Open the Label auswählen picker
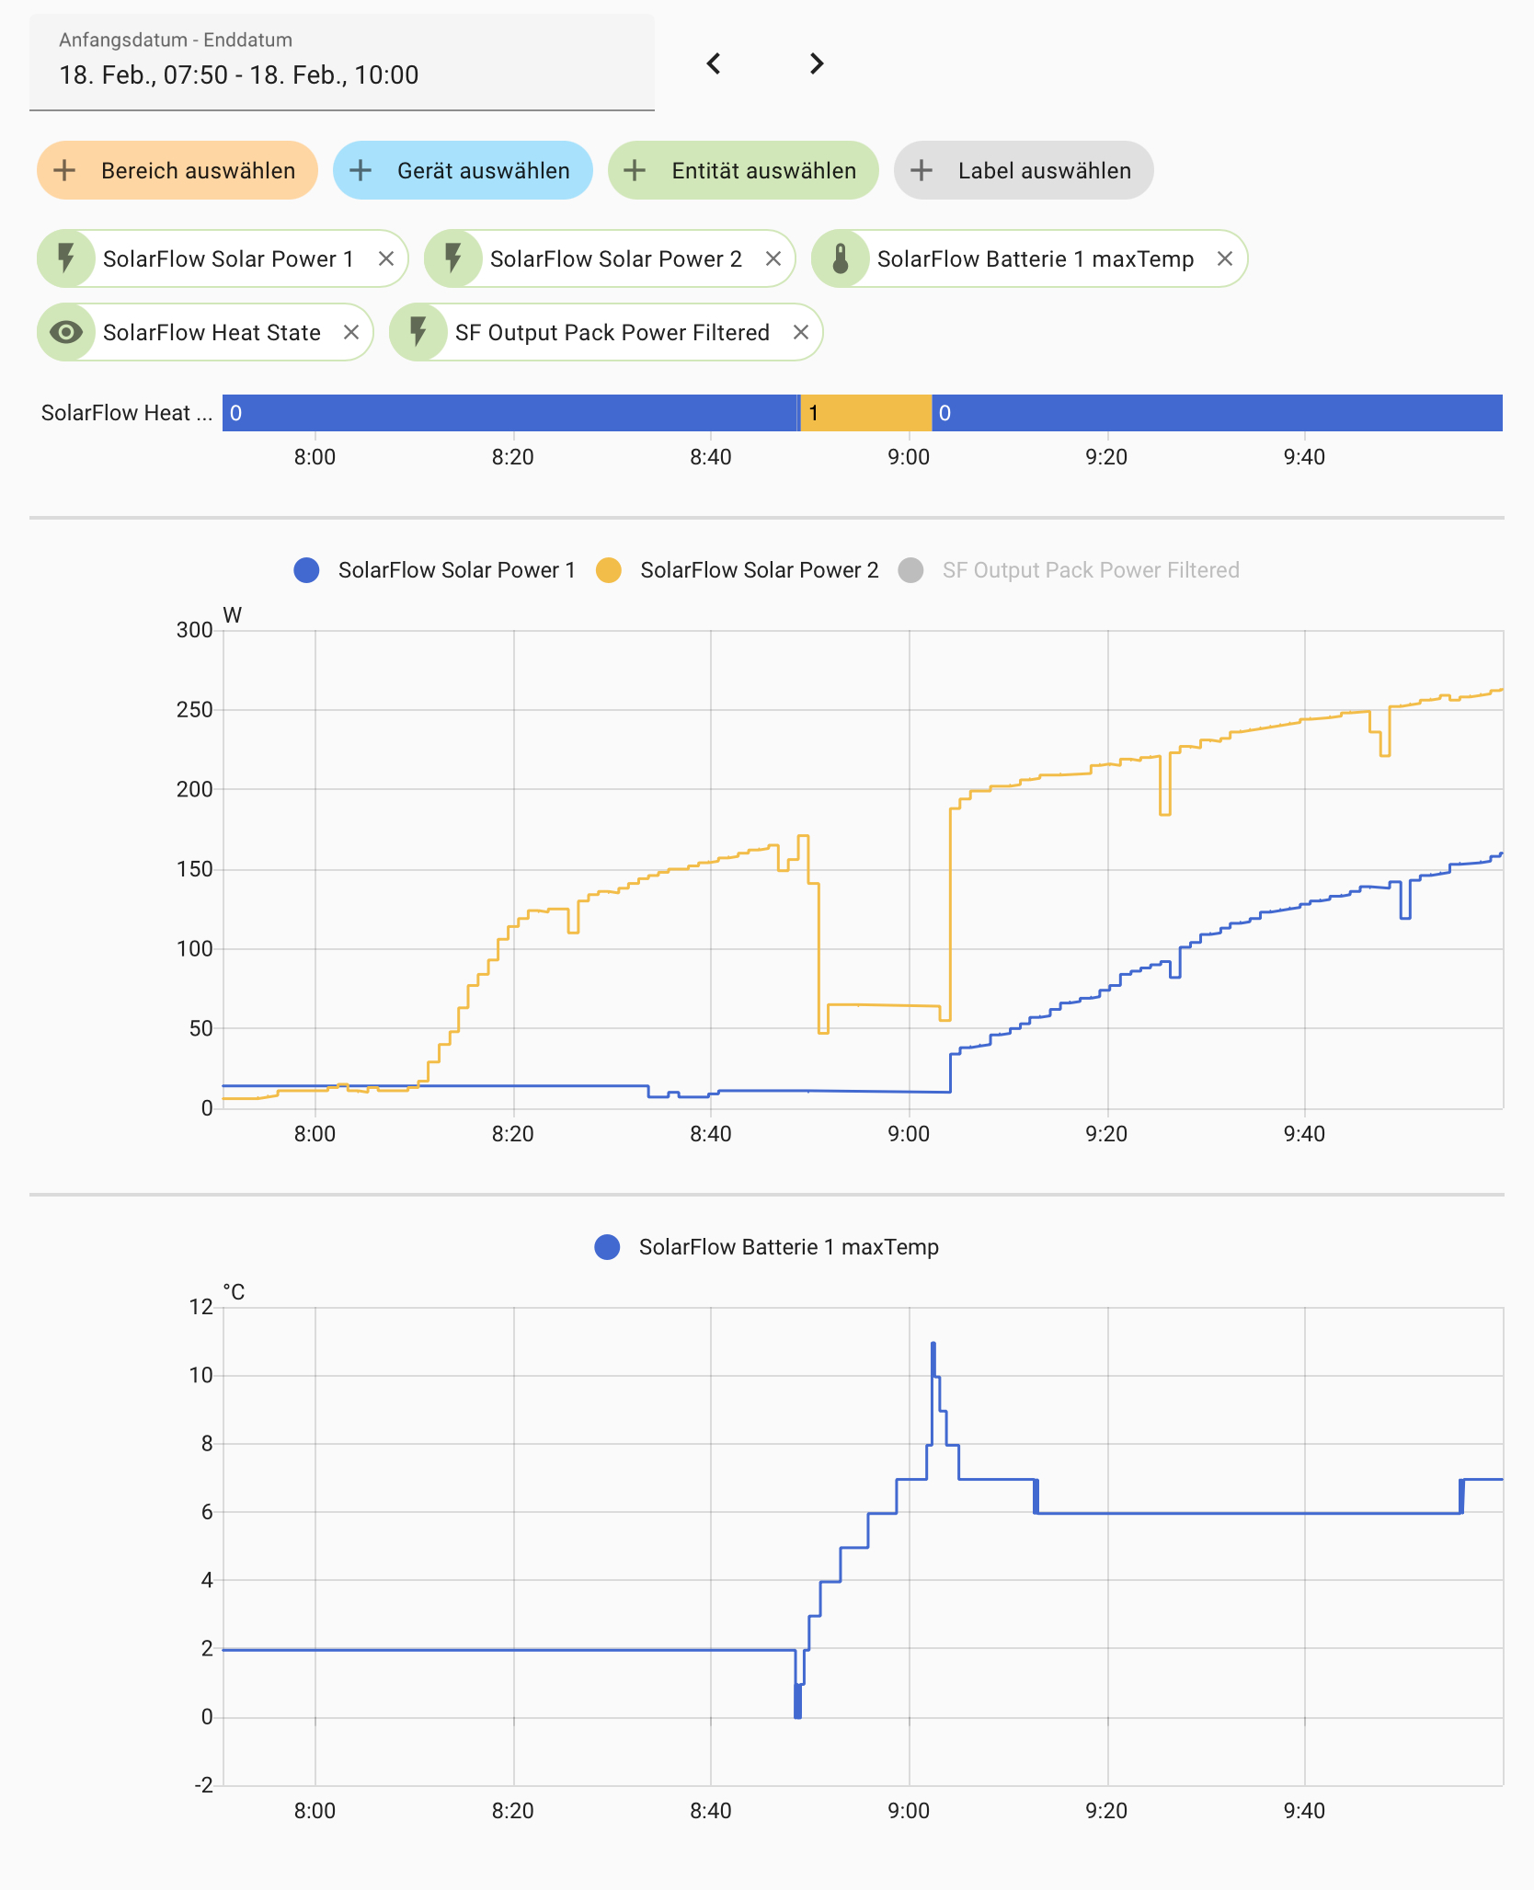Screen dimensions: 1534x1890 click(1024, 171)
